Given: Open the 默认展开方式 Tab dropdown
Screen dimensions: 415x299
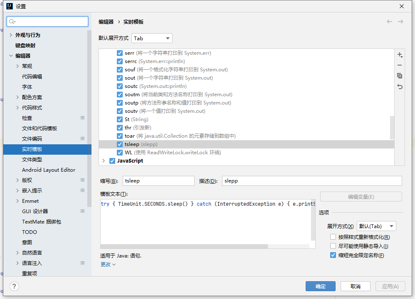Looking at the screenshot, I should pos(152,38).
